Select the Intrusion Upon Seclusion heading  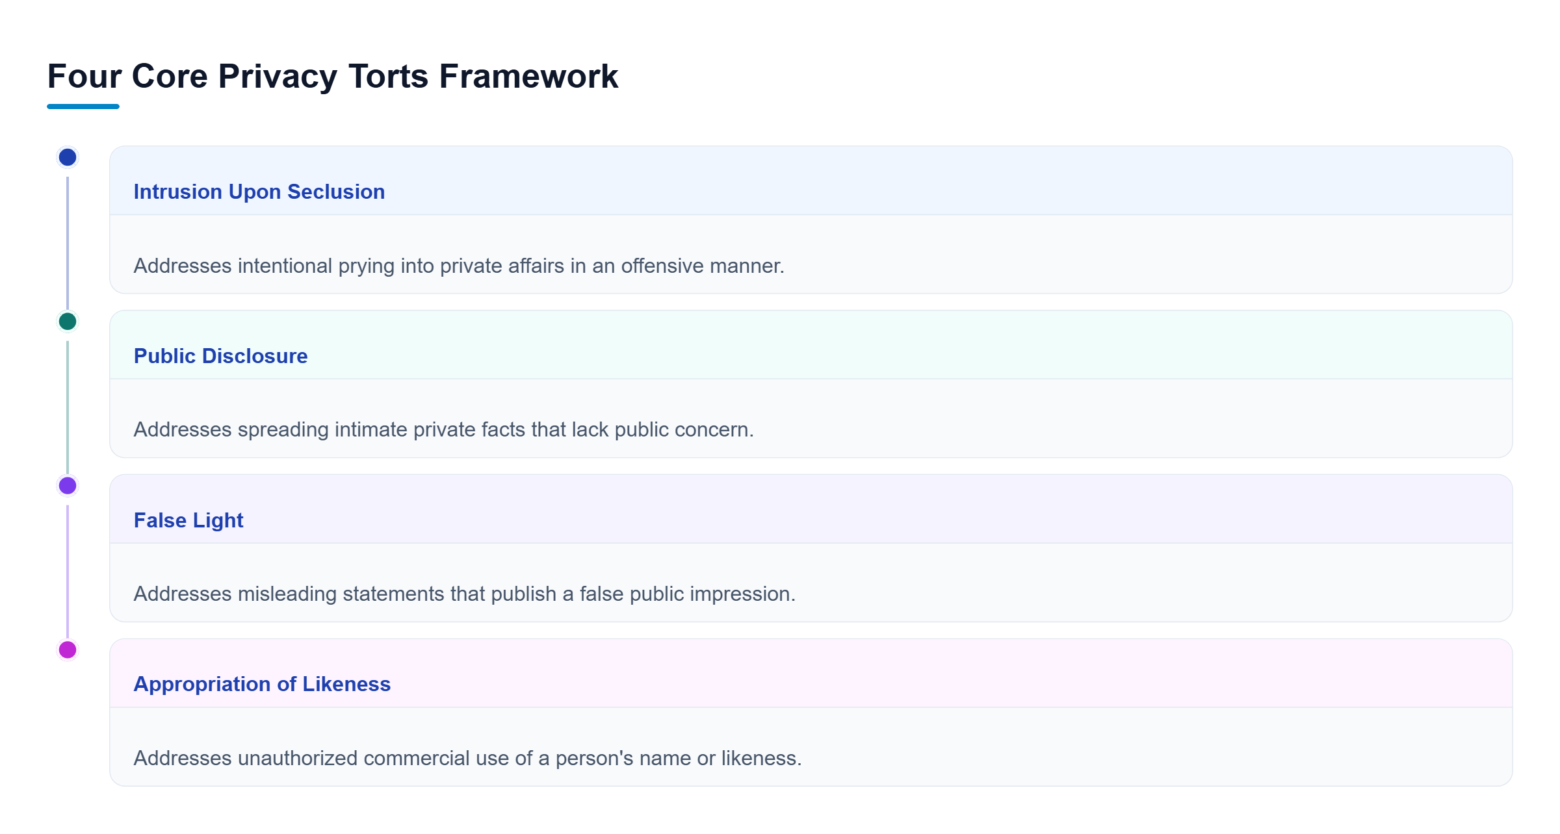pos(259,192)
